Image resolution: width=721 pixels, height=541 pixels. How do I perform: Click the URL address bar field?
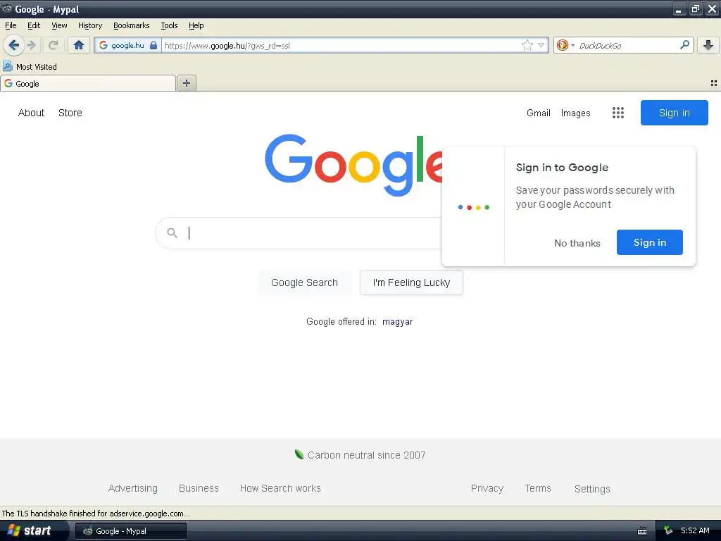[x=340, y=45]
